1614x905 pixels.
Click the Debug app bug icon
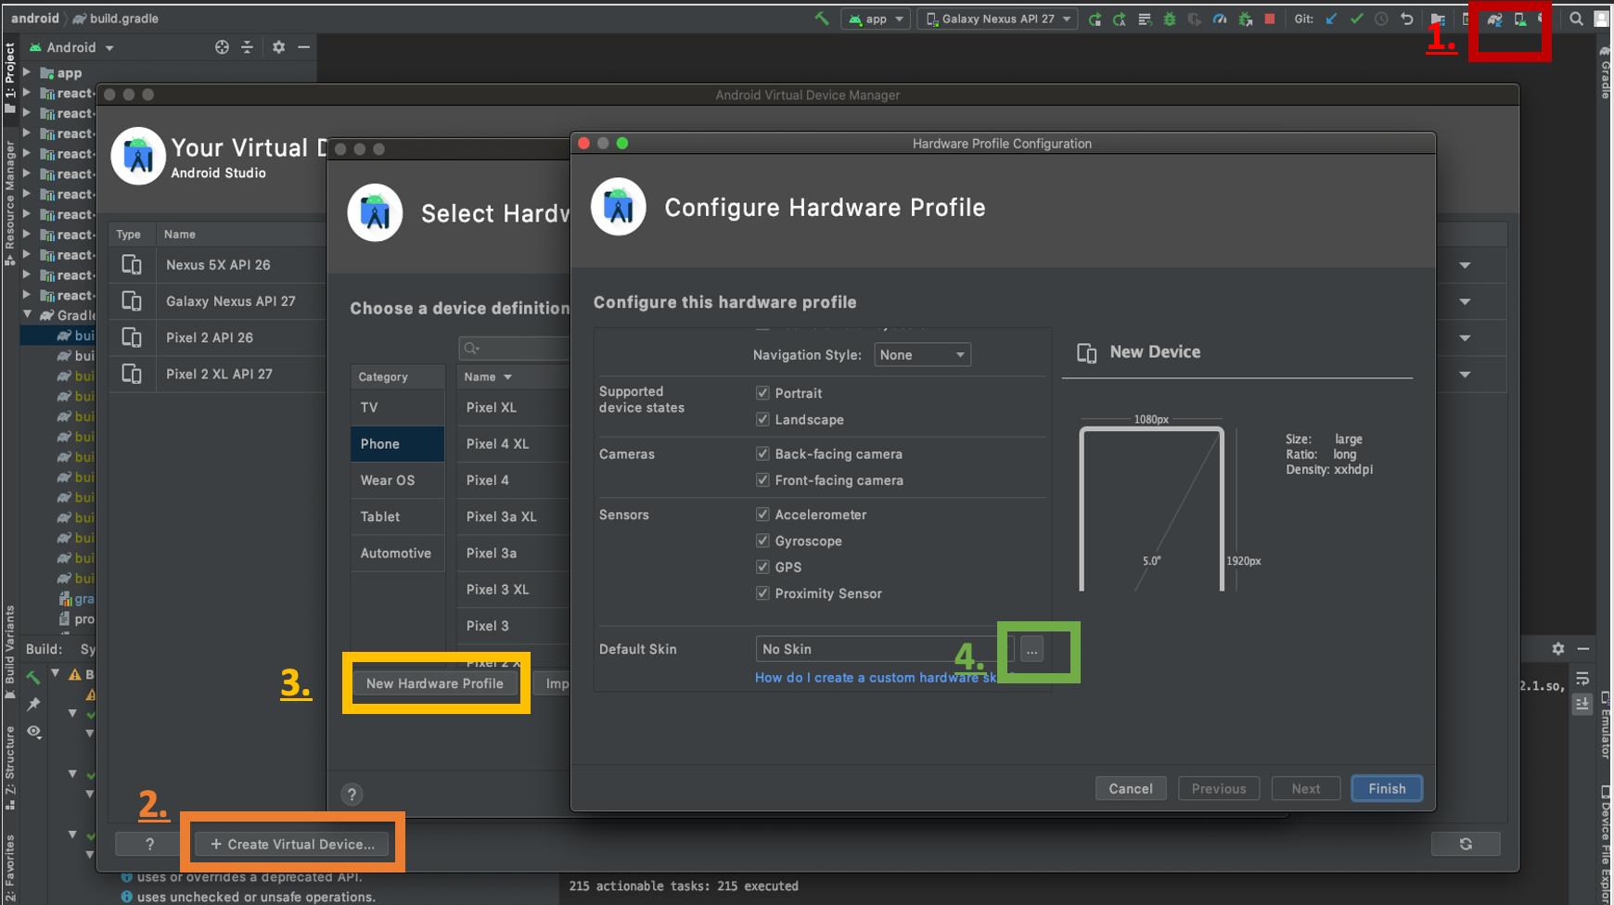(x=1170, y=19)
